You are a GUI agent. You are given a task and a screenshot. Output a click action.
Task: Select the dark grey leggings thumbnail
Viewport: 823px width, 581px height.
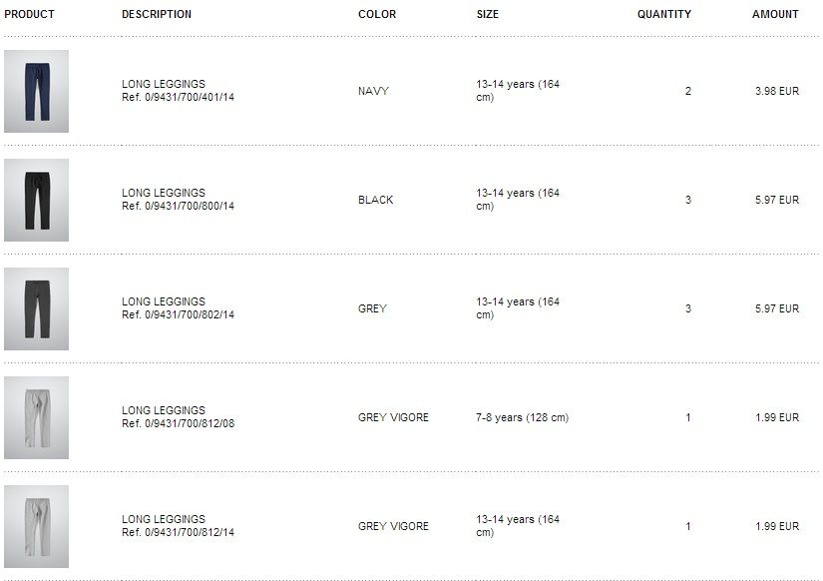click(x=36, y=308)
